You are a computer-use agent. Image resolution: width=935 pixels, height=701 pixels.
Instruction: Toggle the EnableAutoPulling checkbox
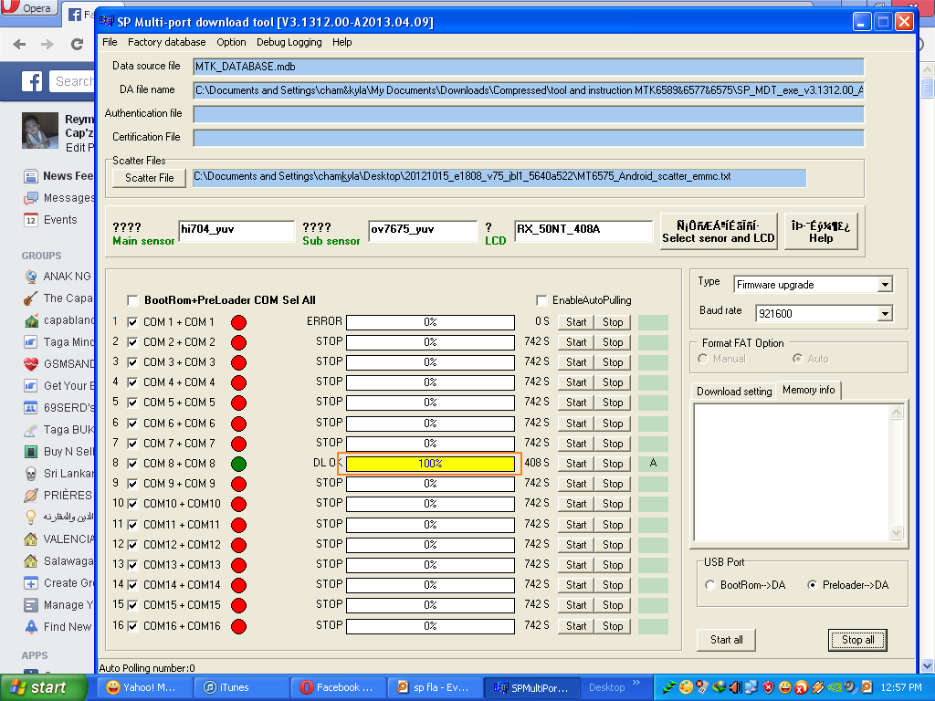[541, 300]
